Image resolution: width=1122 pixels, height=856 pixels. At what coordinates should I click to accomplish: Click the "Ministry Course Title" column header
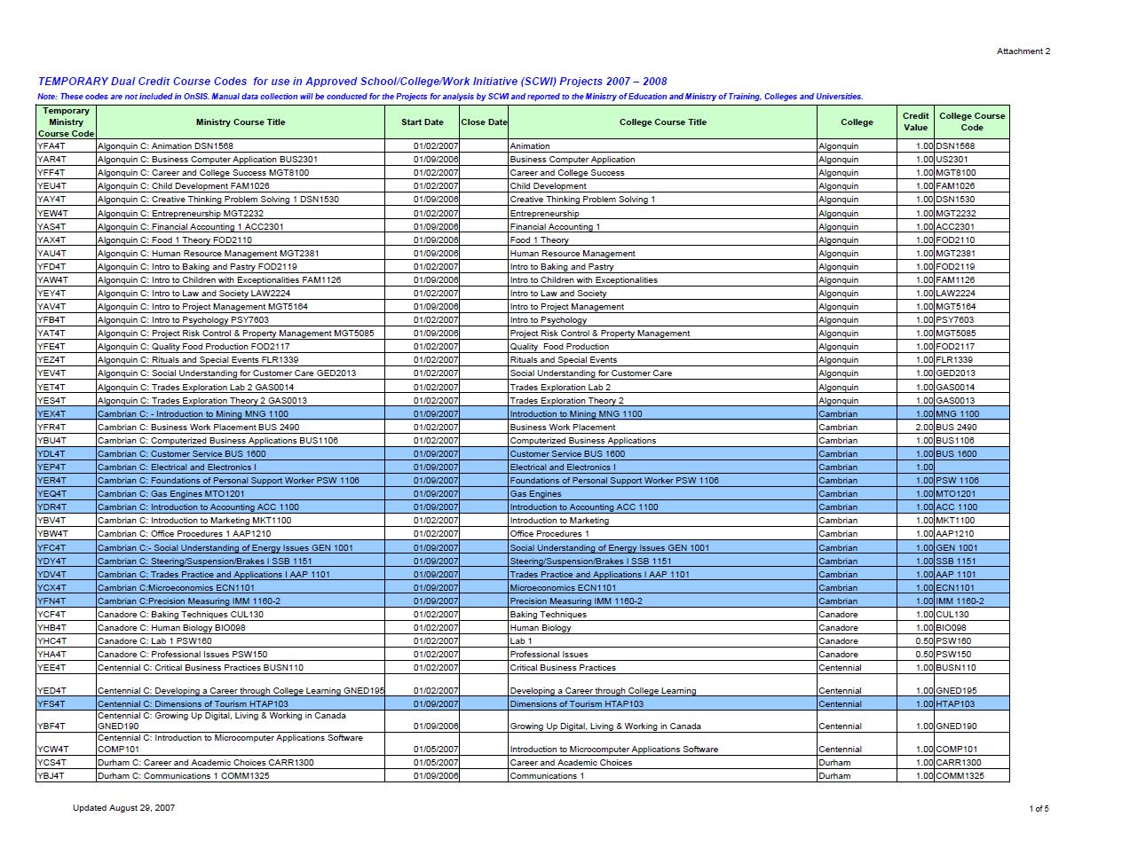click(241, 122)
